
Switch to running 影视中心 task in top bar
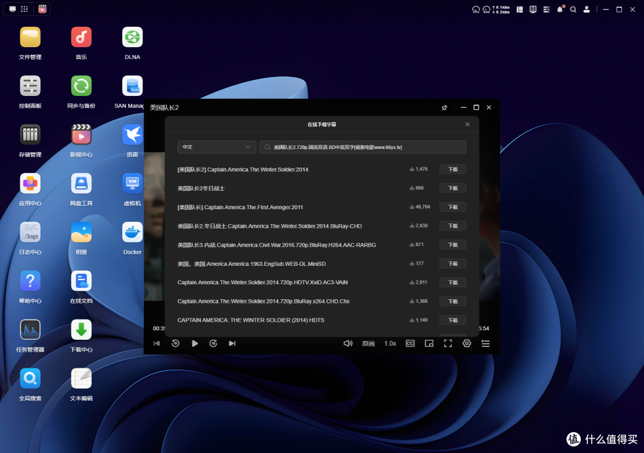point(42,9)
